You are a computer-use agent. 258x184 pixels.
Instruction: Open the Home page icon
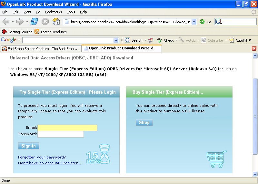(56, 22)
